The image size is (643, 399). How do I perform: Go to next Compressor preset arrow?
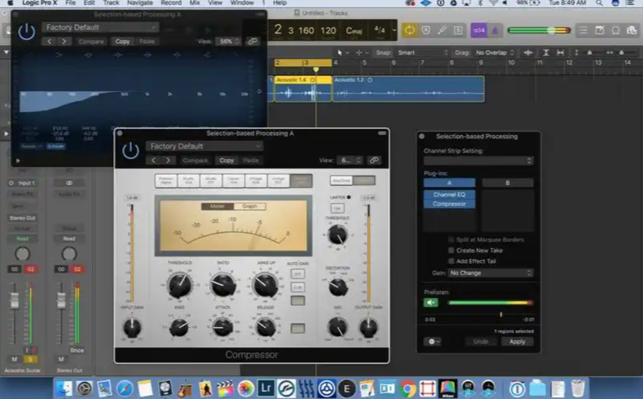click(168, 160)
